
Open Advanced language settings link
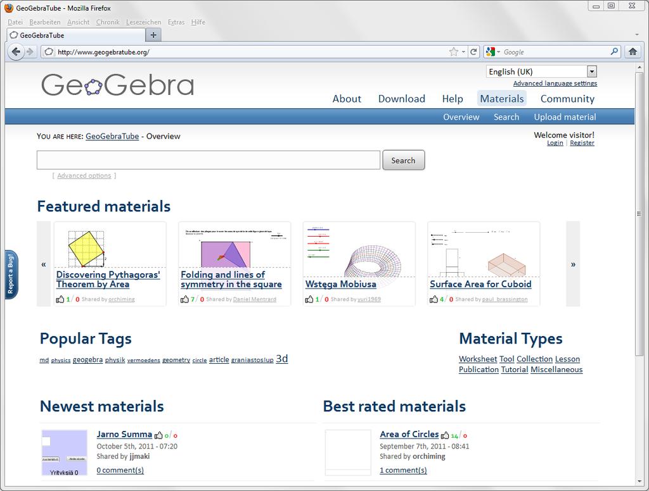tap(555, 84)
